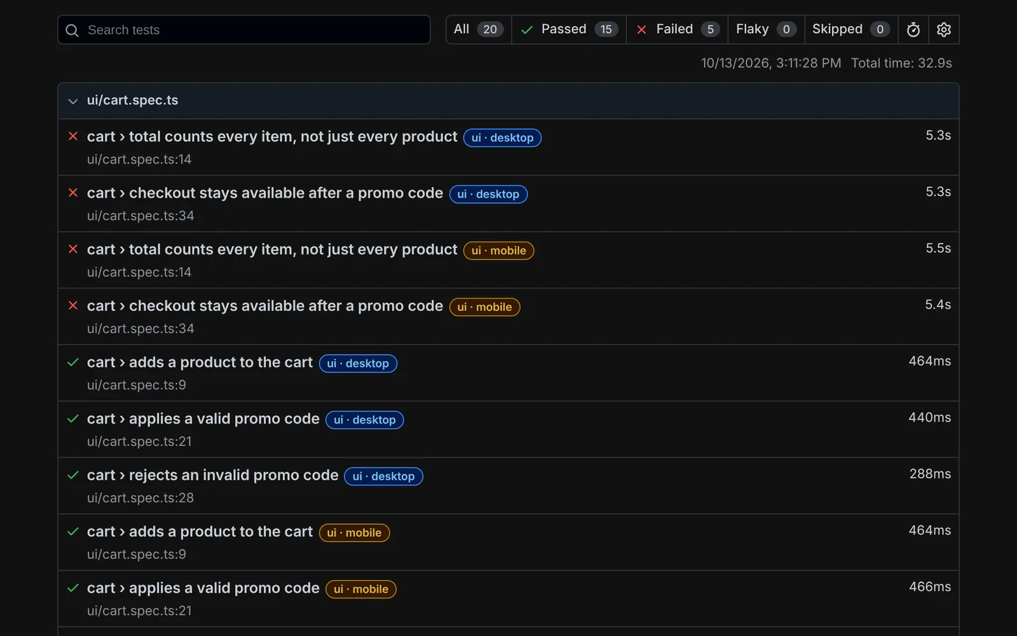Image resolution: width=1017 pixels, height=636 pixels.
Task: Click ui · desktop tag on 'applies a valid promo' row
Action: [x=365, y=420]
